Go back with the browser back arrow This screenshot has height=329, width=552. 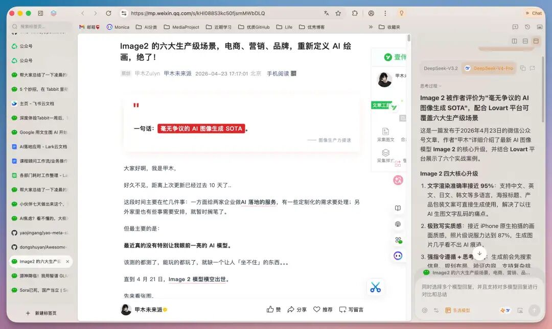point(83,13)
